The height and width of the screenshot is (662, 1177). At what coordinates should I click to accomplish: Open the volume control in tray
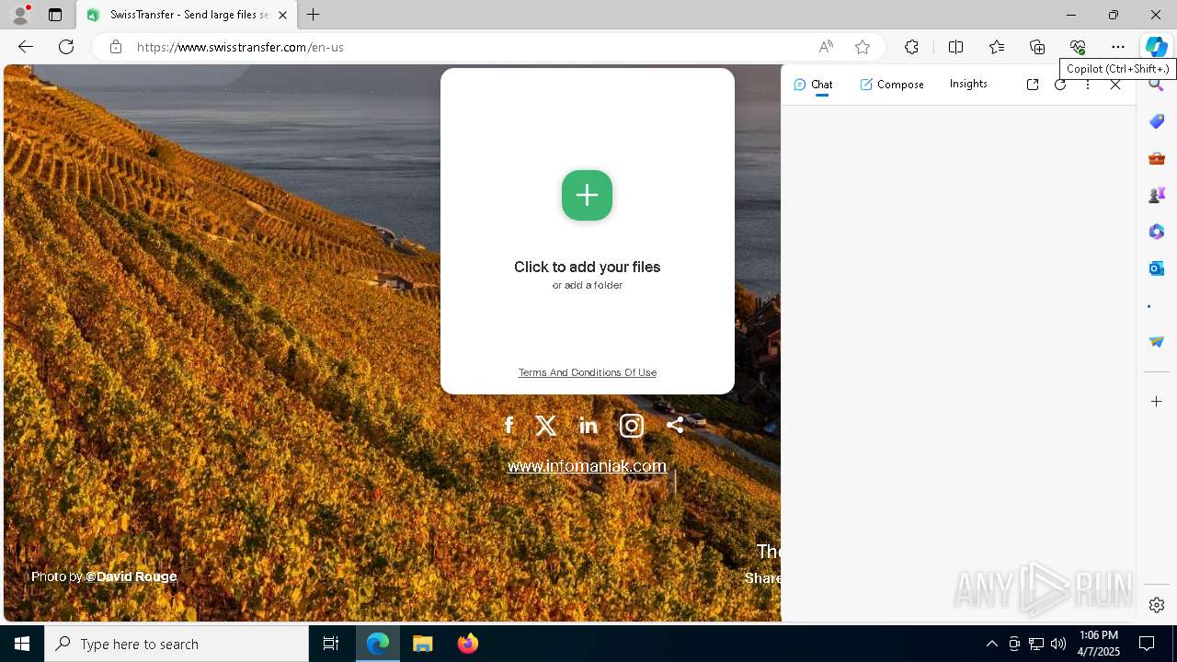tap(1058, 644)
